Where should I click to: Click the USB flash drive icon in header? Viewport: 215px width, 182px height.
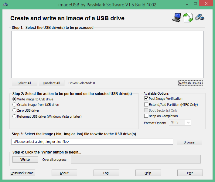pyautogui.click(x=200, y=17)
